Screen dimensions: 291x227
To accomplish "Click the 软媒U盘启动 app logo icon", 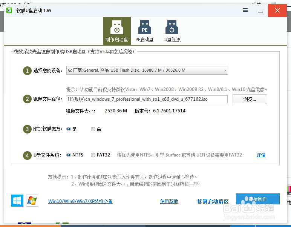I will click(x=9, y=11).
